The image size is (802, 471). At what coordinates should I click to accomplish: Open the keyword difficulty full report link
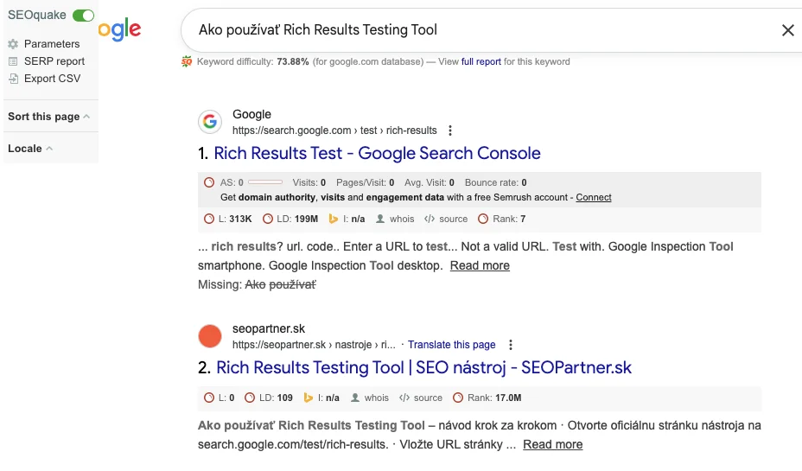[x=481, y=62]
